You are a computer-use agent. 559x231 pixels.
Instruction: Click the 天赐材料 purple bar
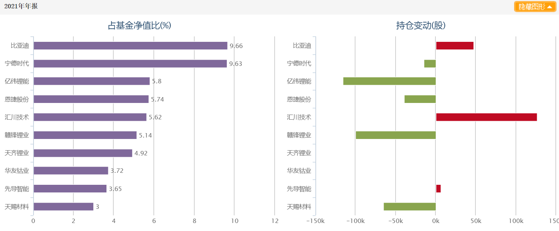(63, 207)
